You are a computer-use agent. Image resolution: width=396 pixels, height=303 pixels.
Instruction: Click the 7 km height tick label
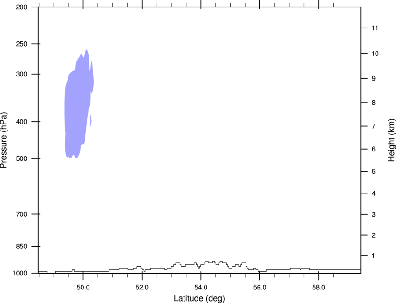coord(374,126)
